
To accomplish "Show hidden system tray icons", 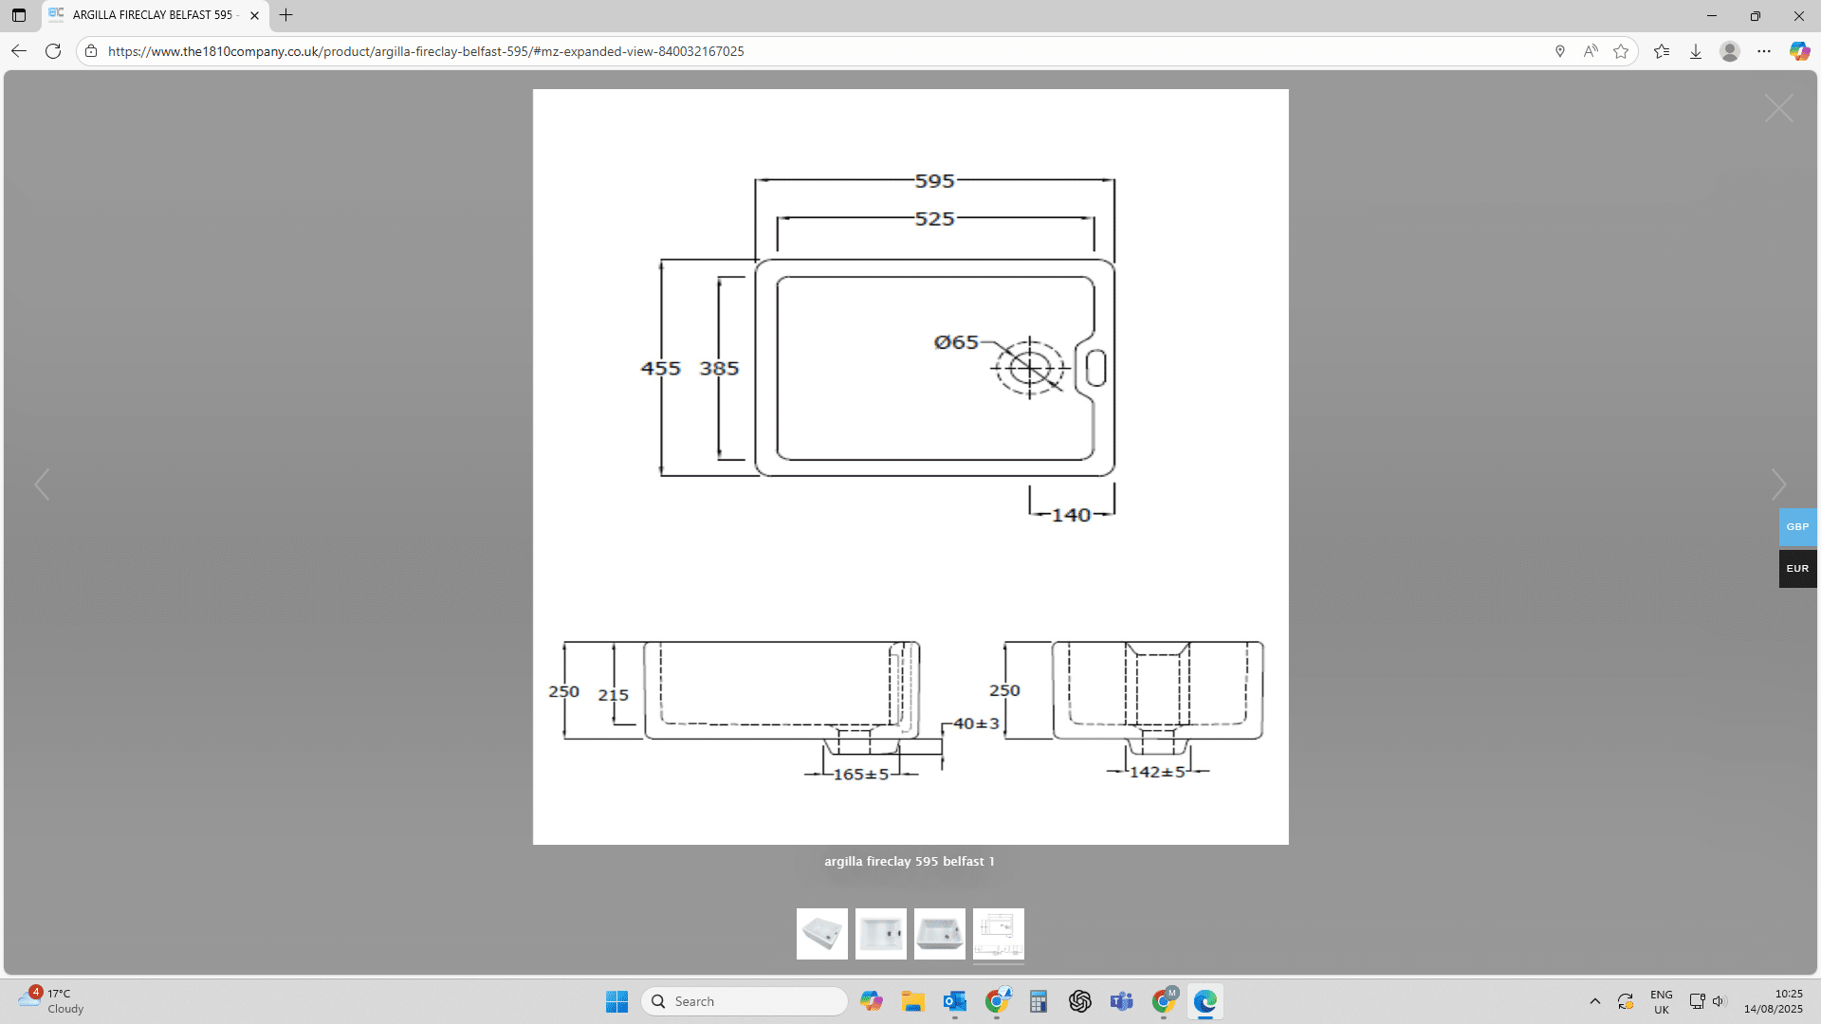I will pos(1595,1001).
